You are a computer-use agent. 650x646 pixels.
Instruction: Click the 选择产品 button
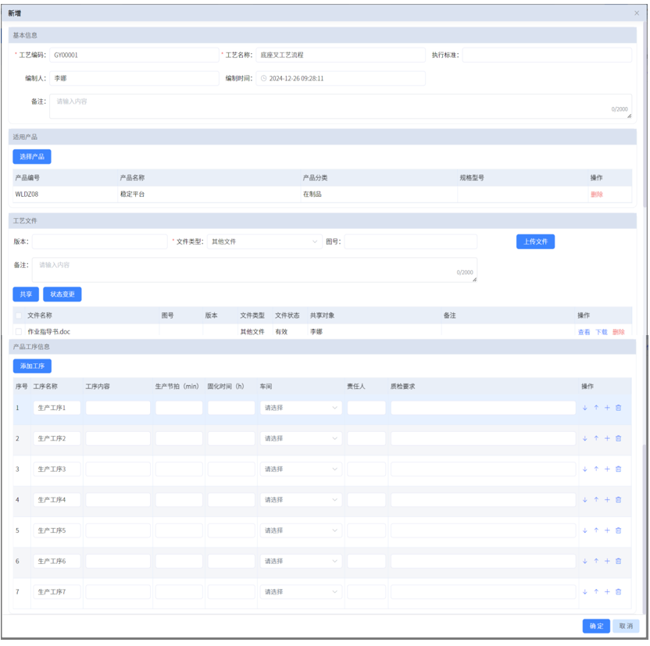click(x=32, y=157)
